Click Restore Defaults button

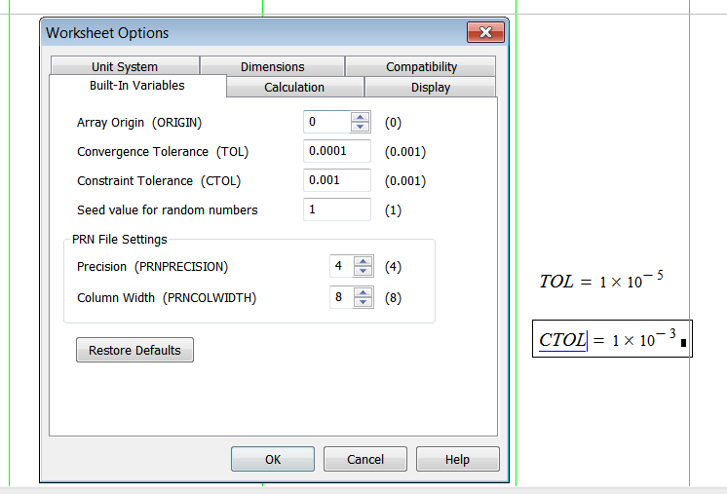coord(134,350)
